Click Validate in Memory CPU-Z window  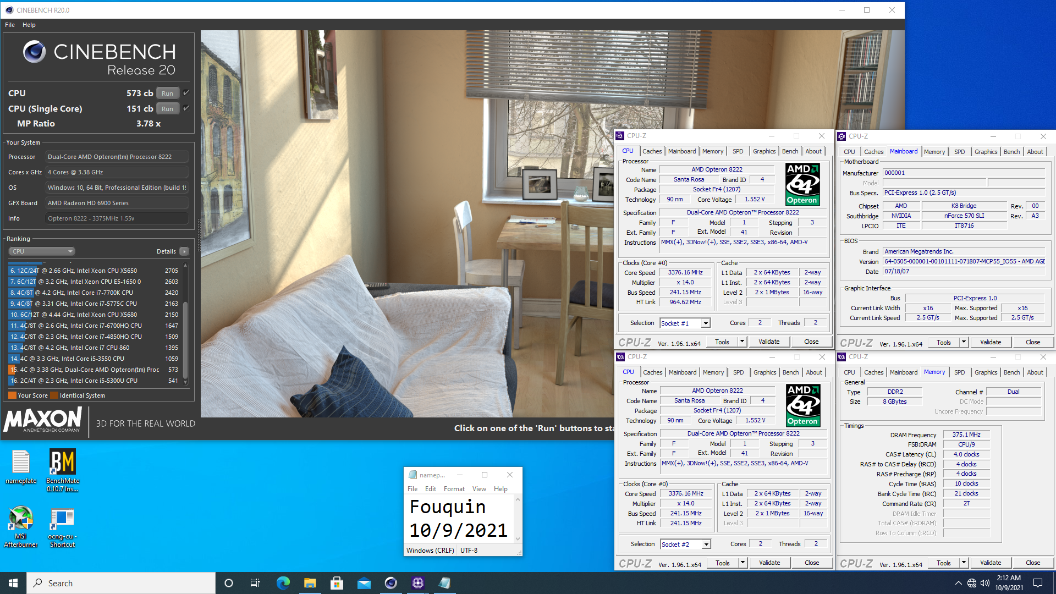tap(991, 563)
